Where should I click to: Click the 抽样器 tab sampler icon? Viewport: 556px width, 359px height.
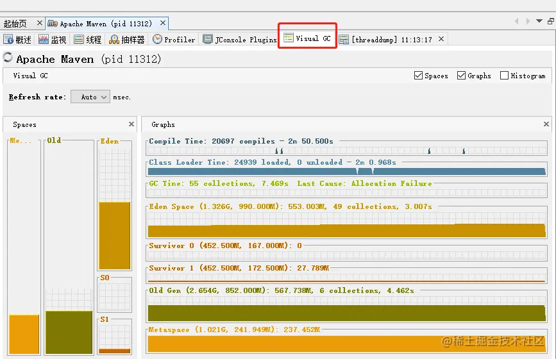click(x=114, y=39)
